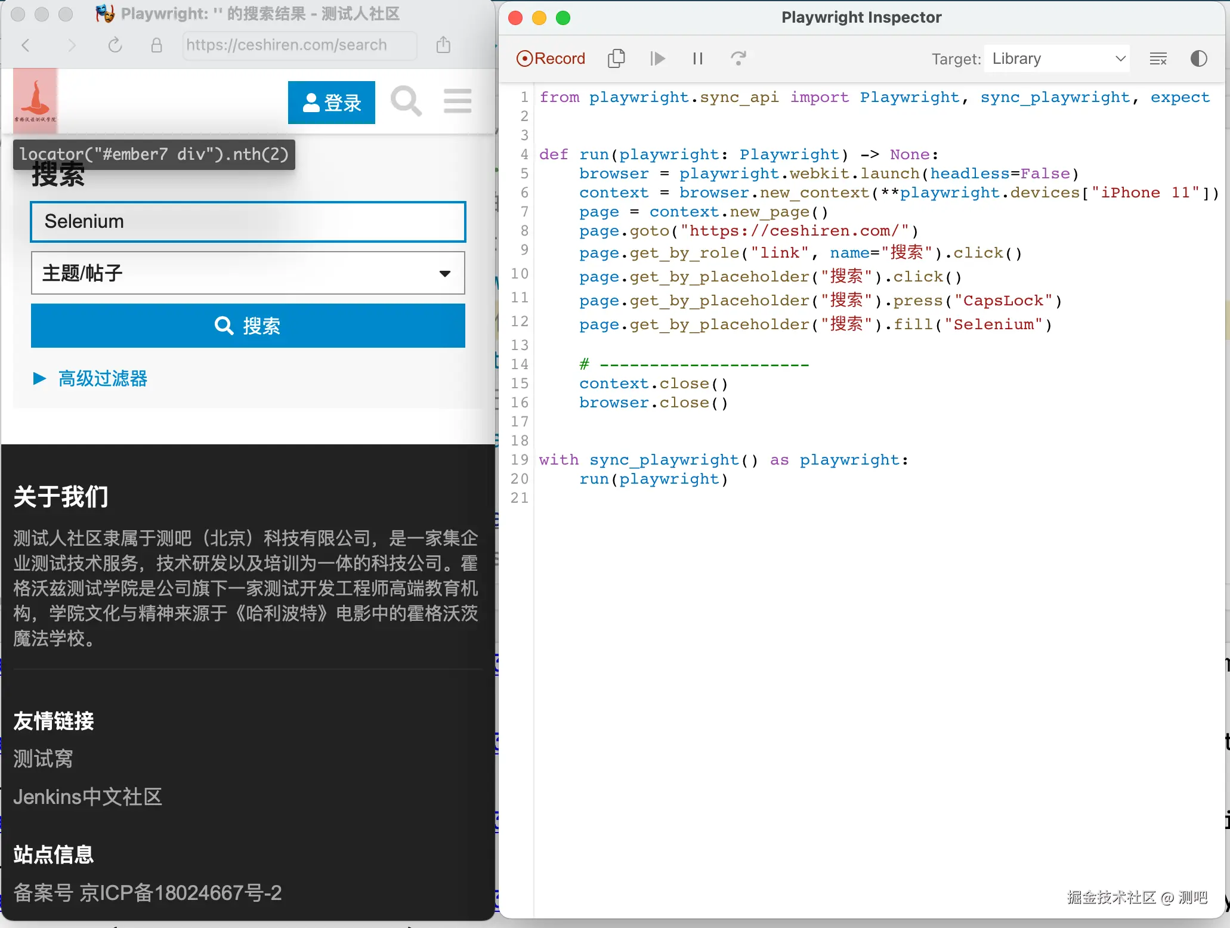The width and height of the screenshot is (1230, 928).
Task: Click the magnifier search icon in header
Action: [x=406, y=101]
